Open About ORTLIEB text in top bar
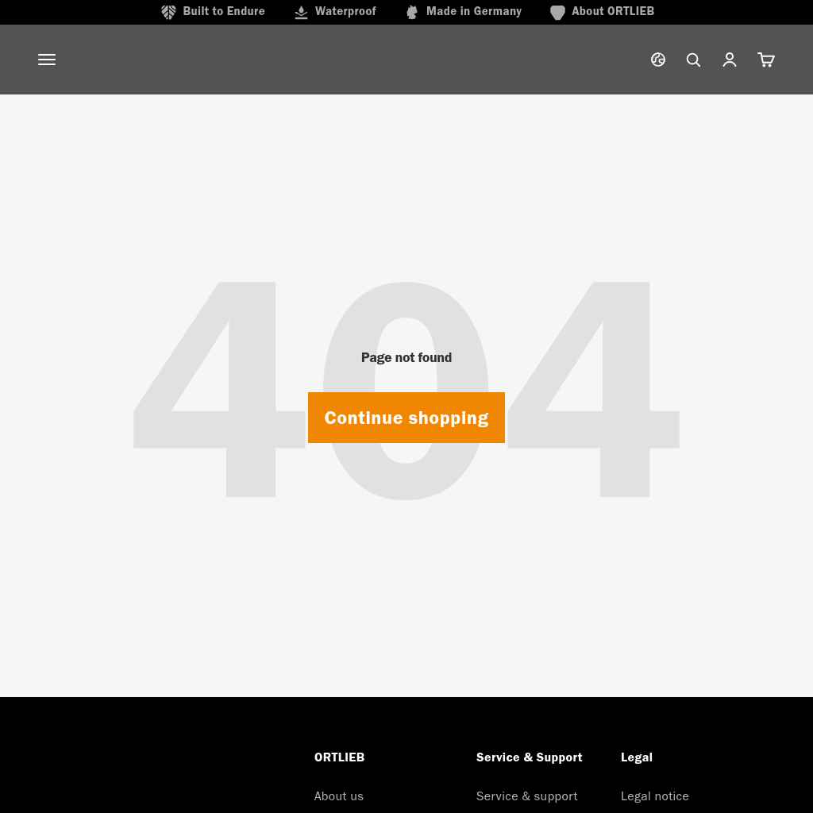Screen dimensions: 813x813 point(613,11)
